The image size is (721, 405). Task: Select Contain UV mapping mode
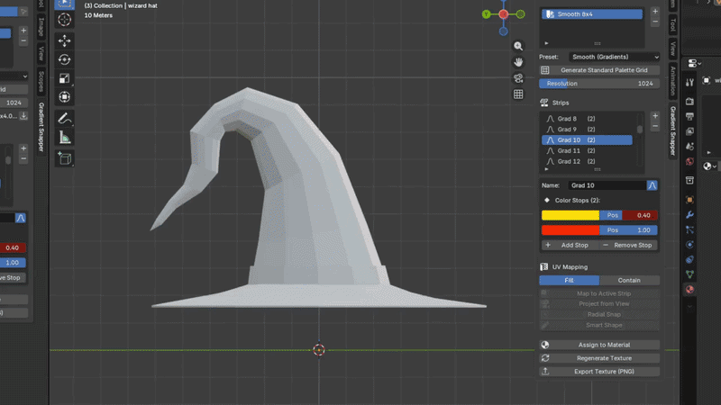(x=629, y=280)
